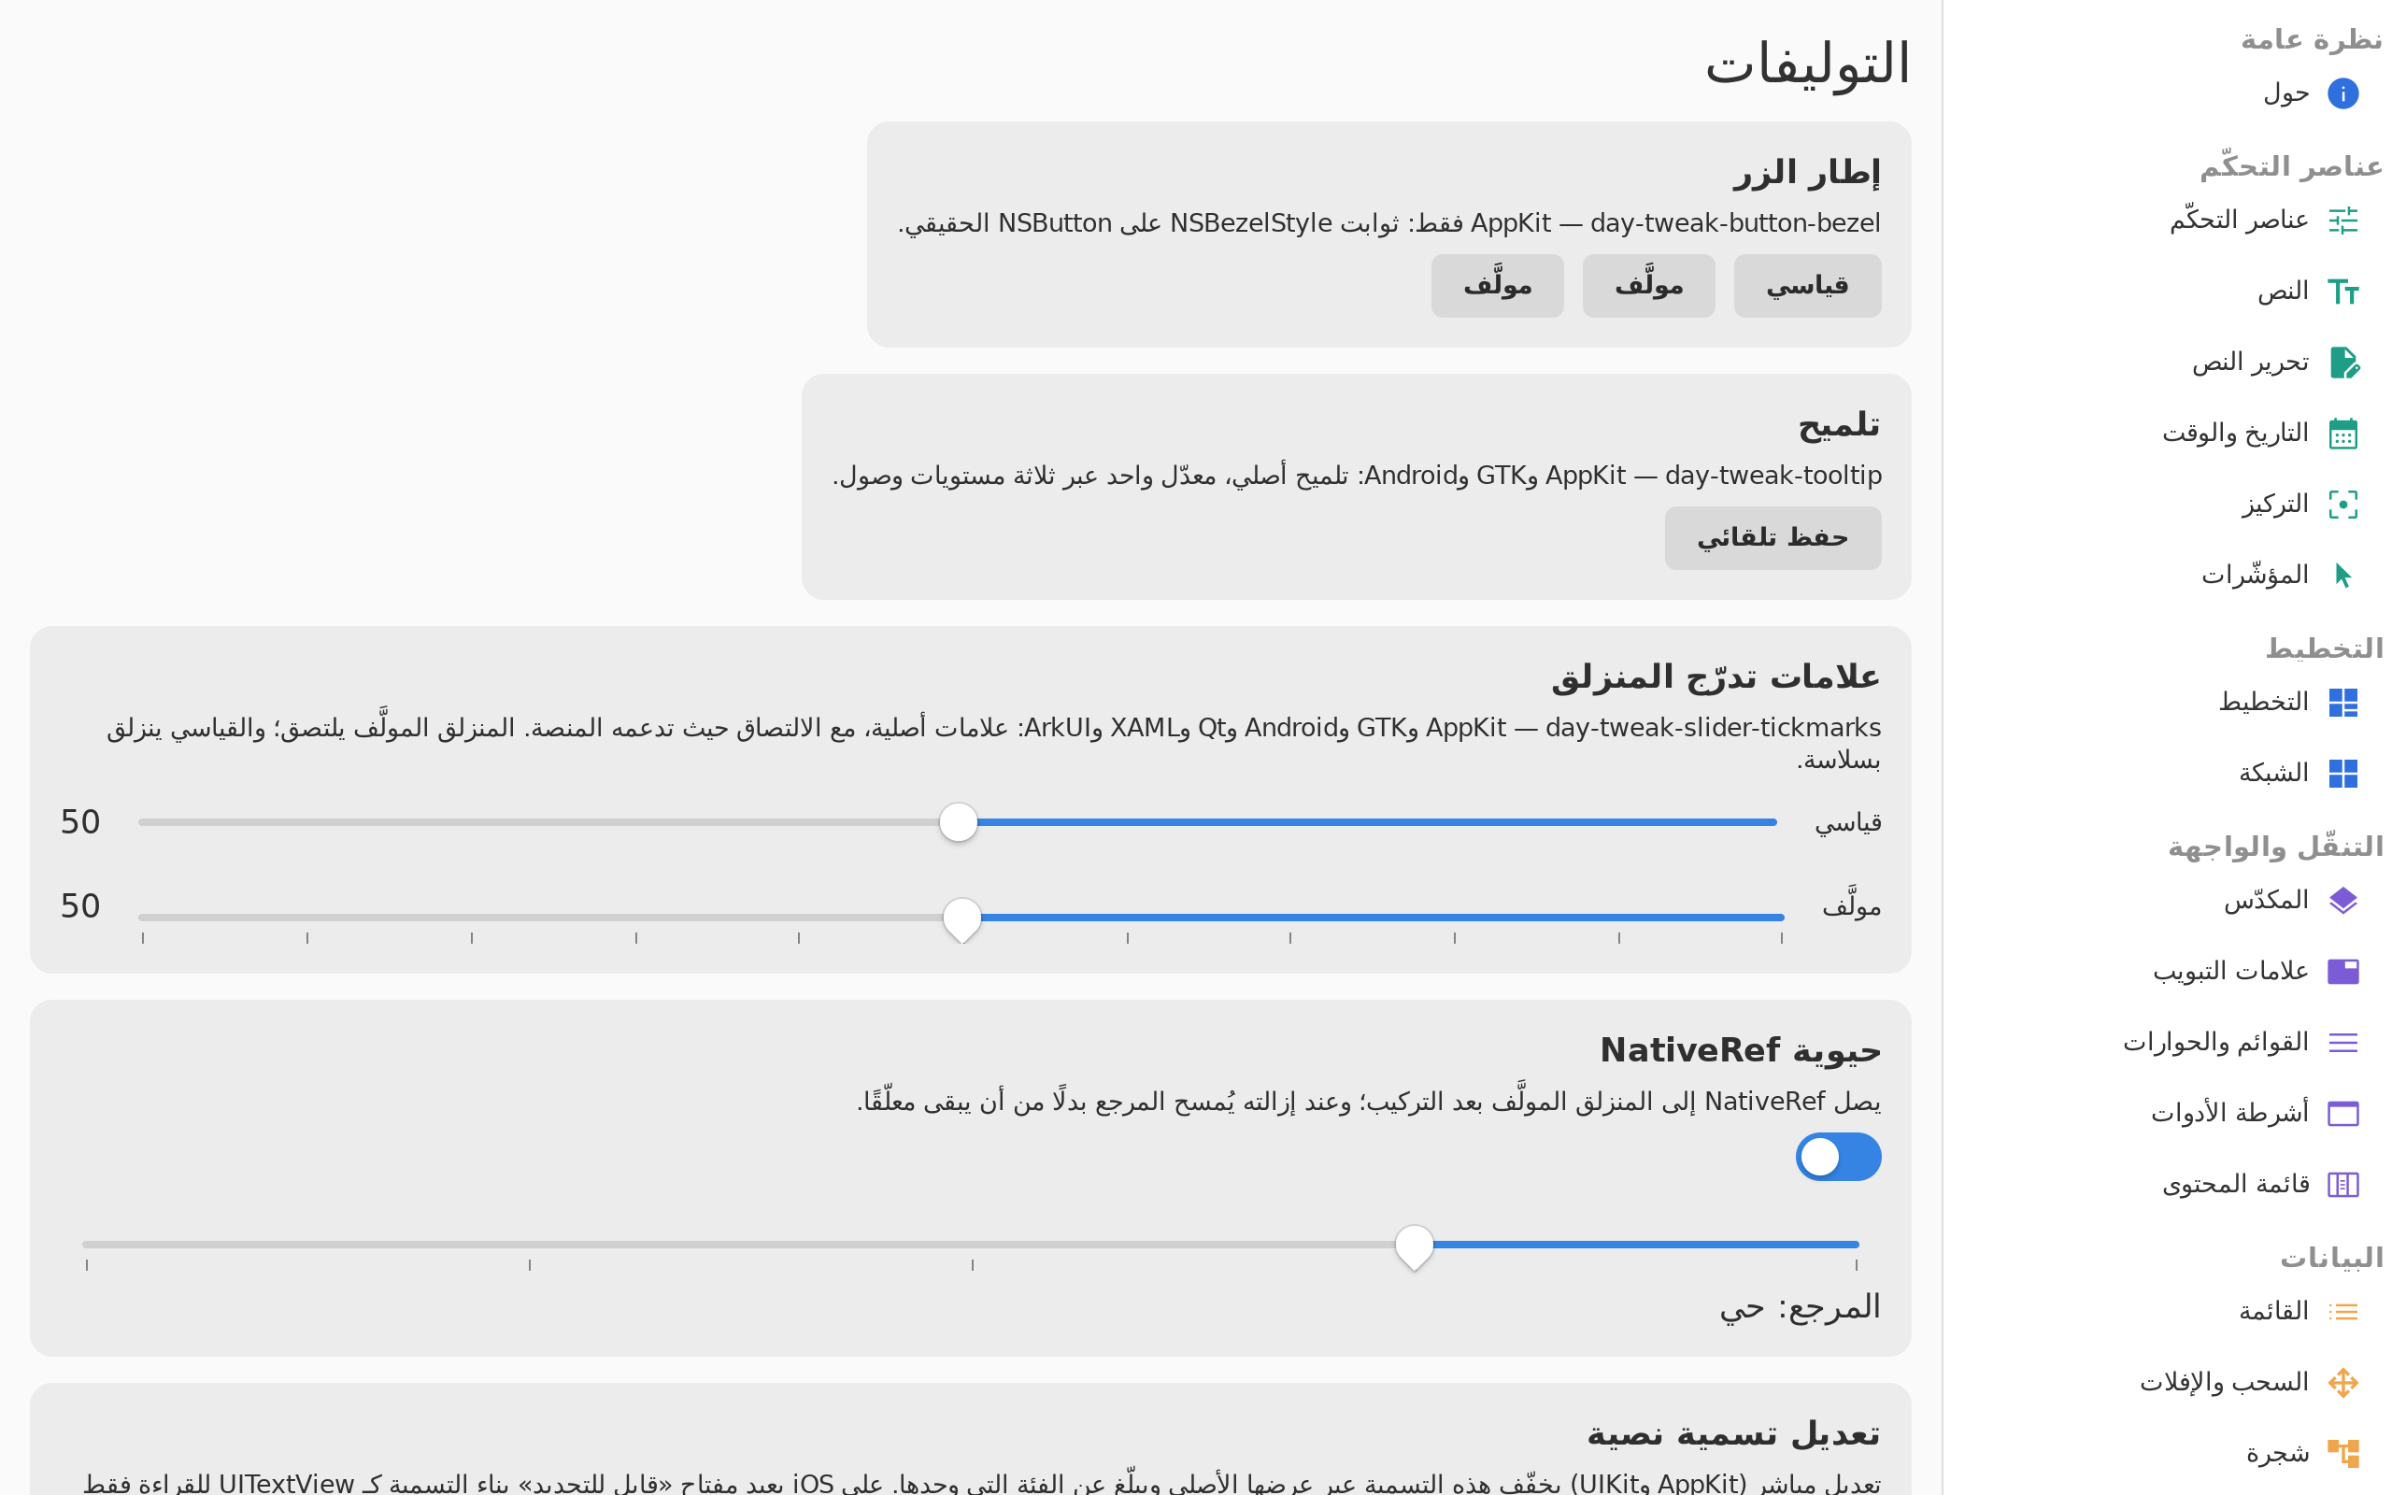Click the حفظ تلقائي tooltip button
Screen dimensions: 2392x1495
tap(1773, 538)
